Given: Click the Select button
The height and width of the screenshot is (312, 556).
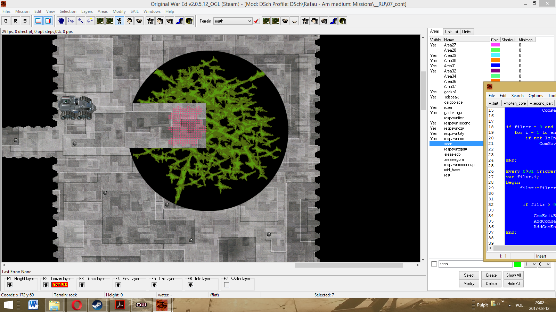Looking at the screenshot, I should click(x=469, y=275).
